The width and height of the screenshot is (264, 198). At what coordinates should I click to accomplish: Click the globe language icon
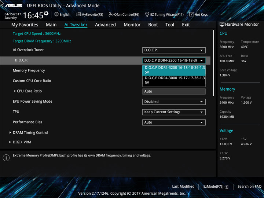pyautogui.click(x=56, y=14)
